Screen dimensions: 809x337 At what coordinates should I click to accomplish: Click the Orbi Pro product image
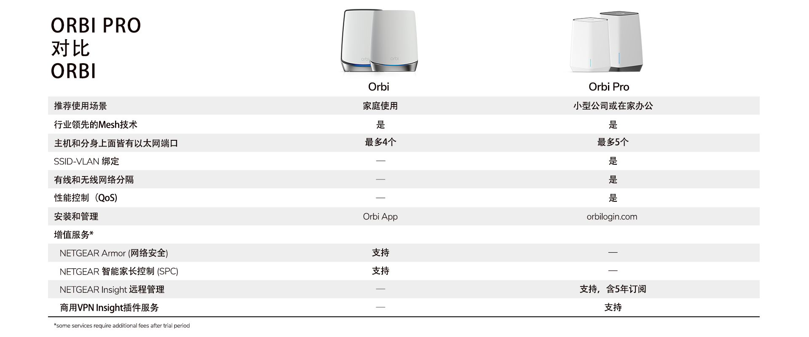[607, 42]
